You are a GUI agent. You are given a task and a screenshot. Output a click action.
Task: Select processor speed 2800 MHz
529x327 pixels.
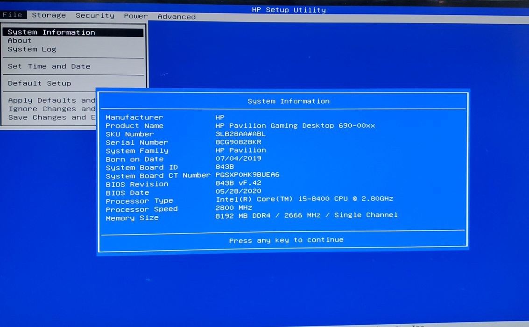coord(233,207)
